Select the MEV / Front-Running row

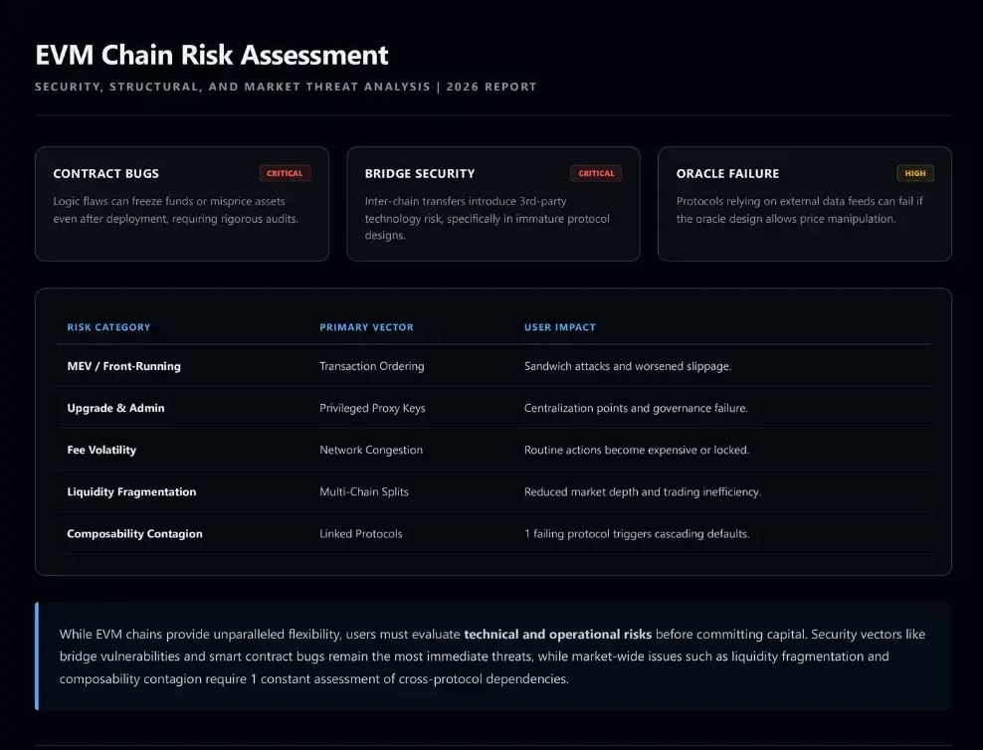[493, 366]
